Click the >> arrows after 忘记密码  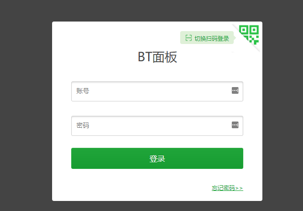[239, 188]
